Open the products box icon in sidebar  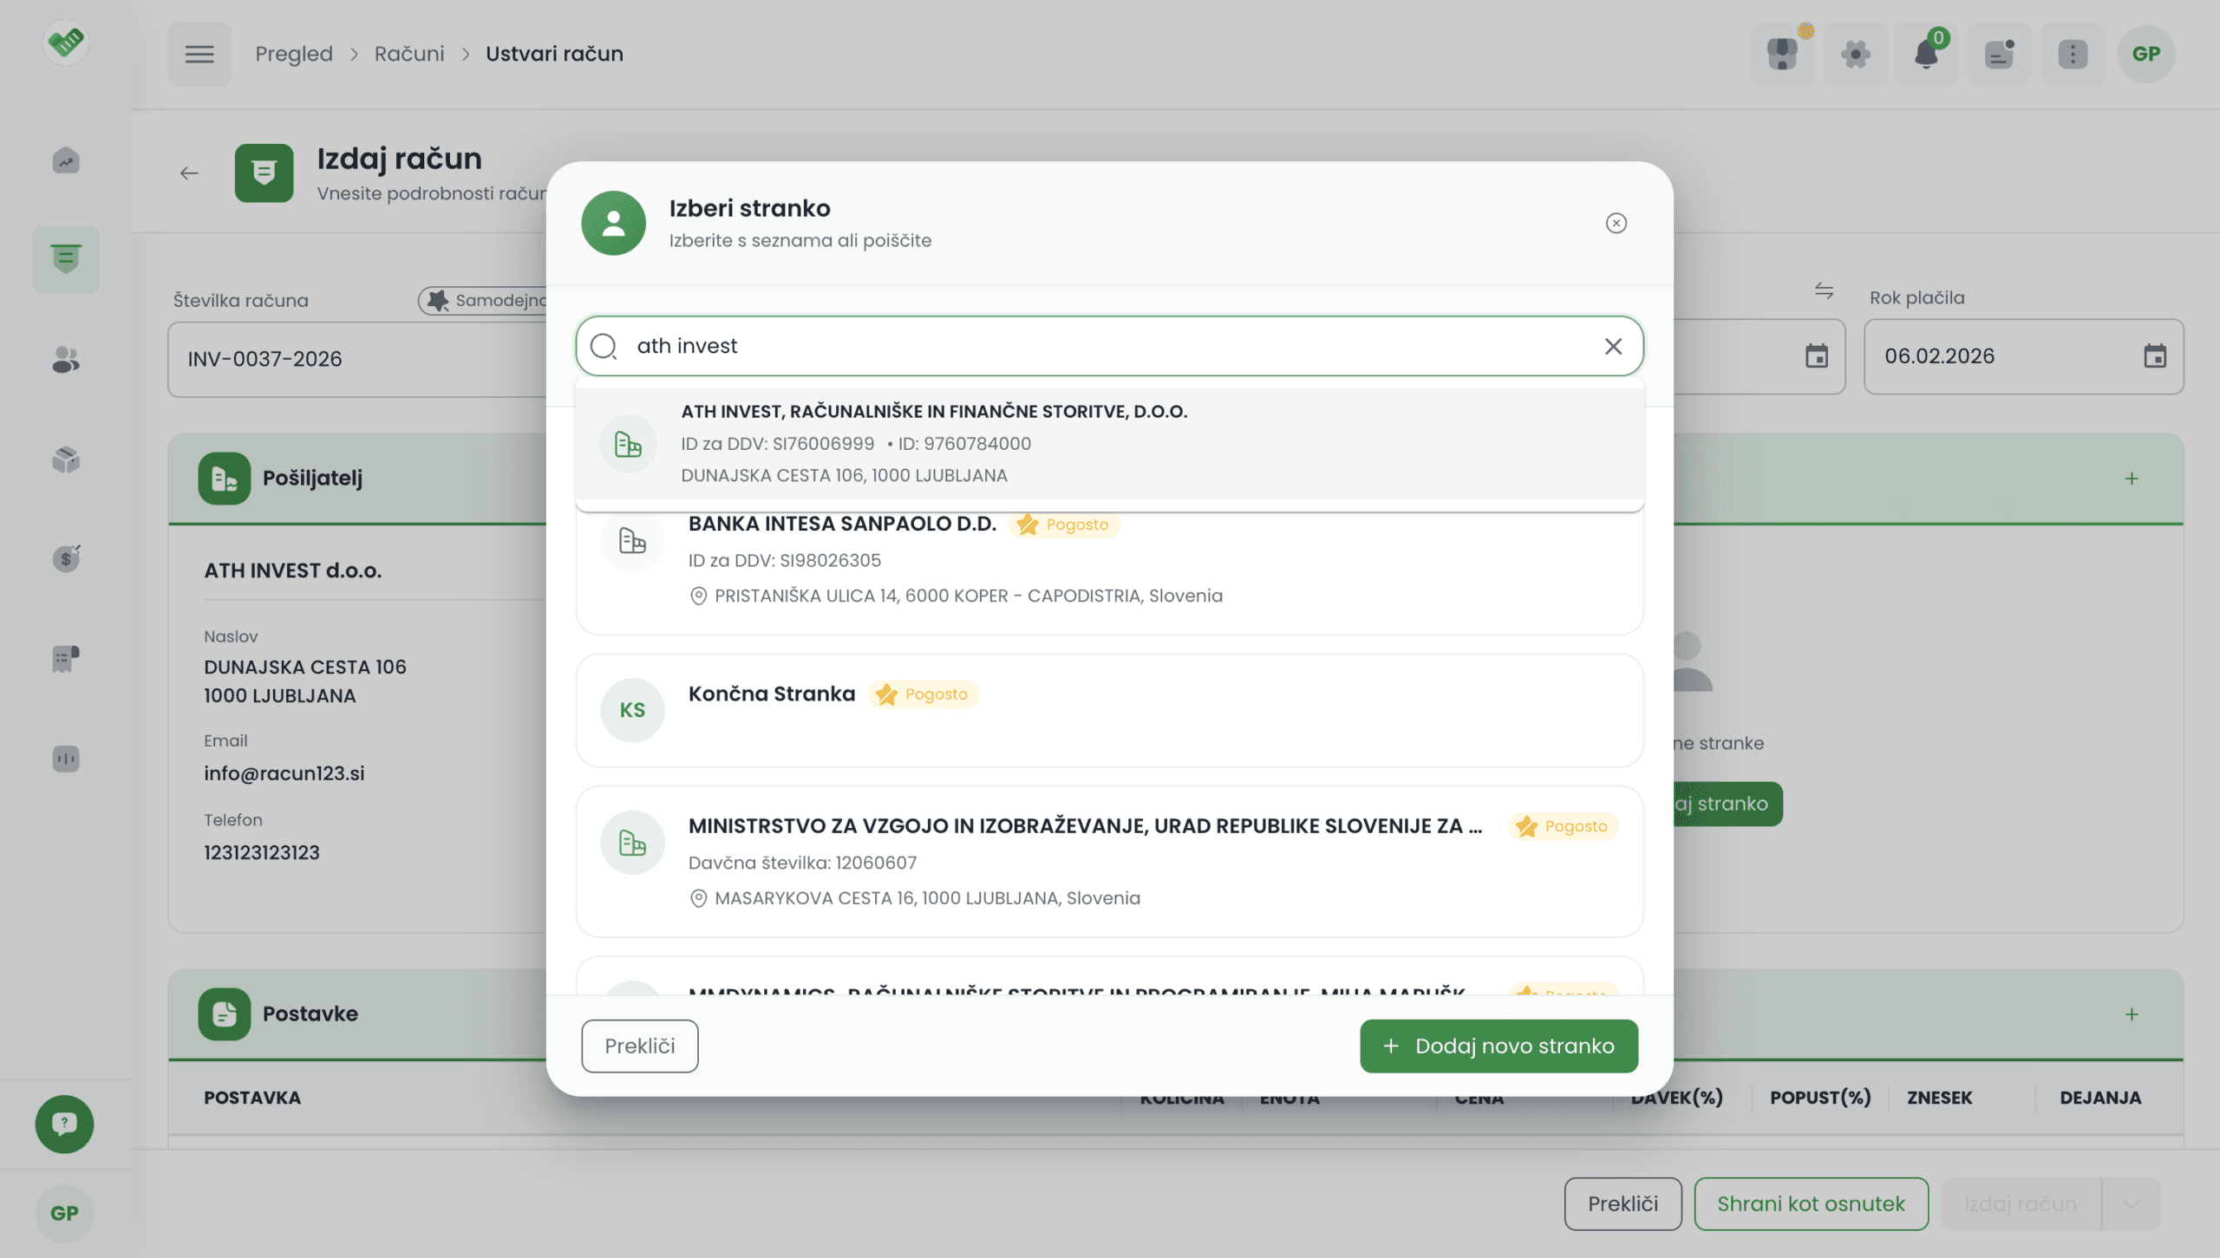click(x=66, y=459)
